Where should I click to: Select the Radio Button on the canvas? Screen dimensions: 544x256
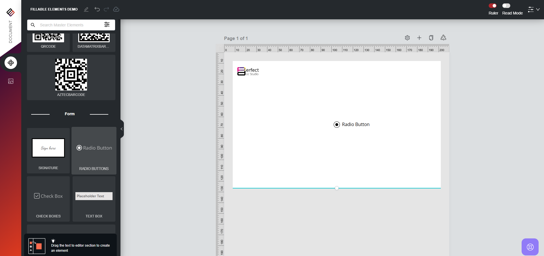(x=352, y=125)
